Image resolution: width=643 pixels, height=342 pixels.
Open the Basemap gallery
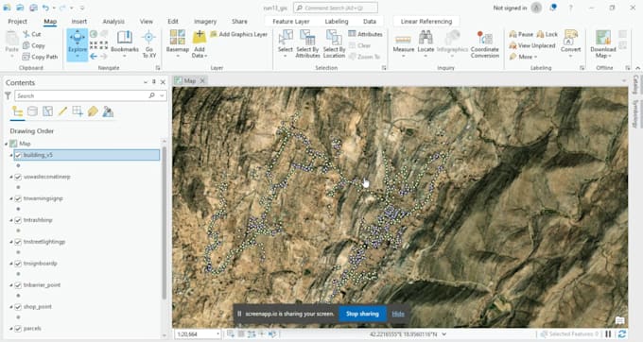click(x=178, y=44)
